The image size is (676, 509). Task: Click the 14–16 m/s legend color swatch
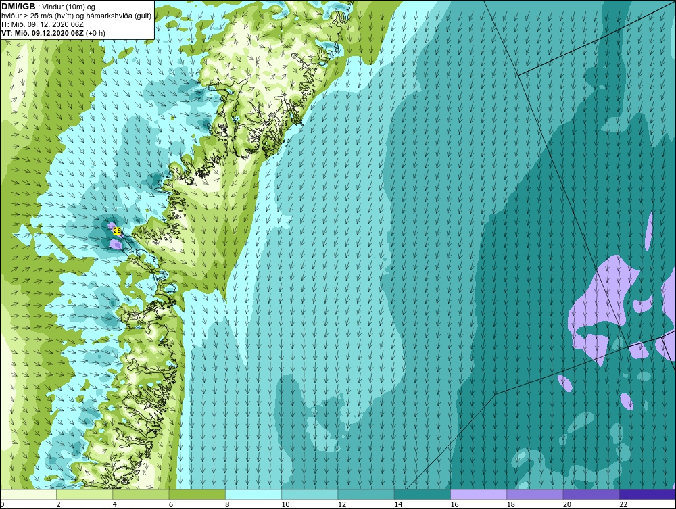tap(422, 494)
